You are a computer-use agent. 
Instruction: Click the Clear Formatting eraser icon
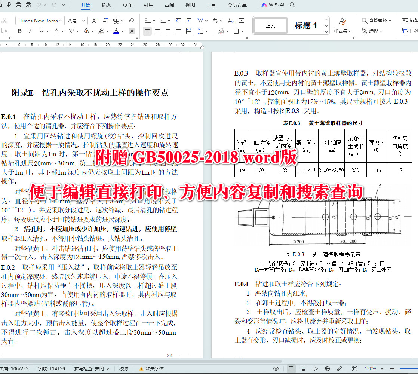point(132,21)
